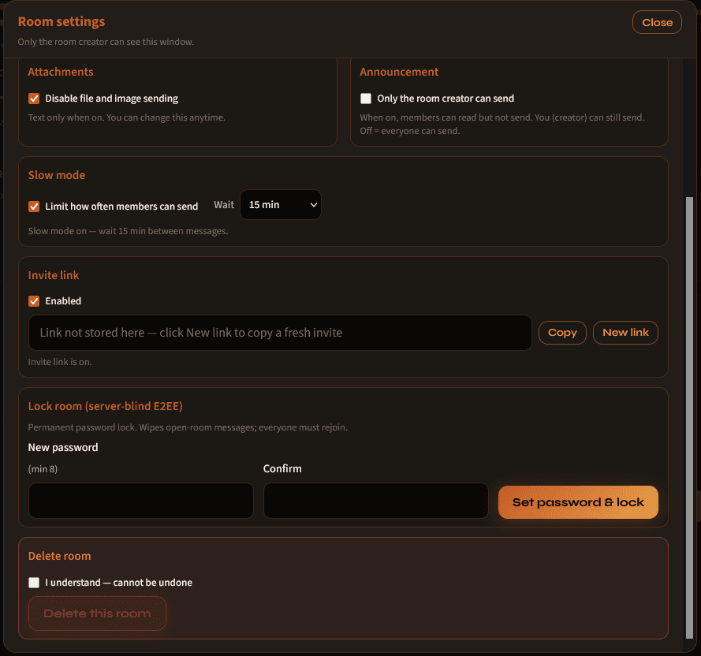Image resolution: width=701 pixels, height=656 pixels.
Task: Click the Wait label
Action: (223, 205)
